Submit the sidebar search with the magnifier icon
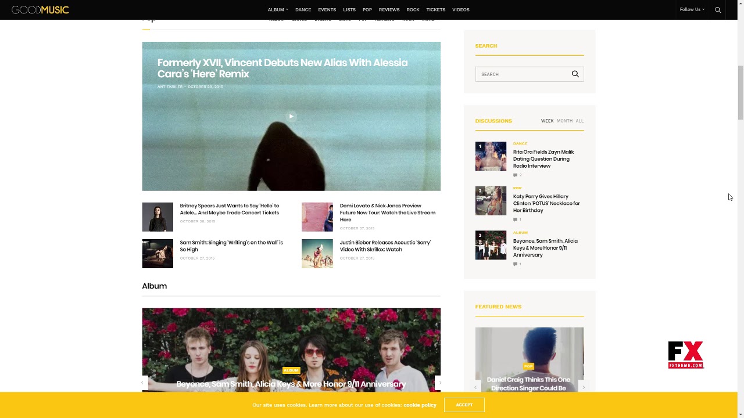The width and height of the screenshot is (744, 418). 575,74
